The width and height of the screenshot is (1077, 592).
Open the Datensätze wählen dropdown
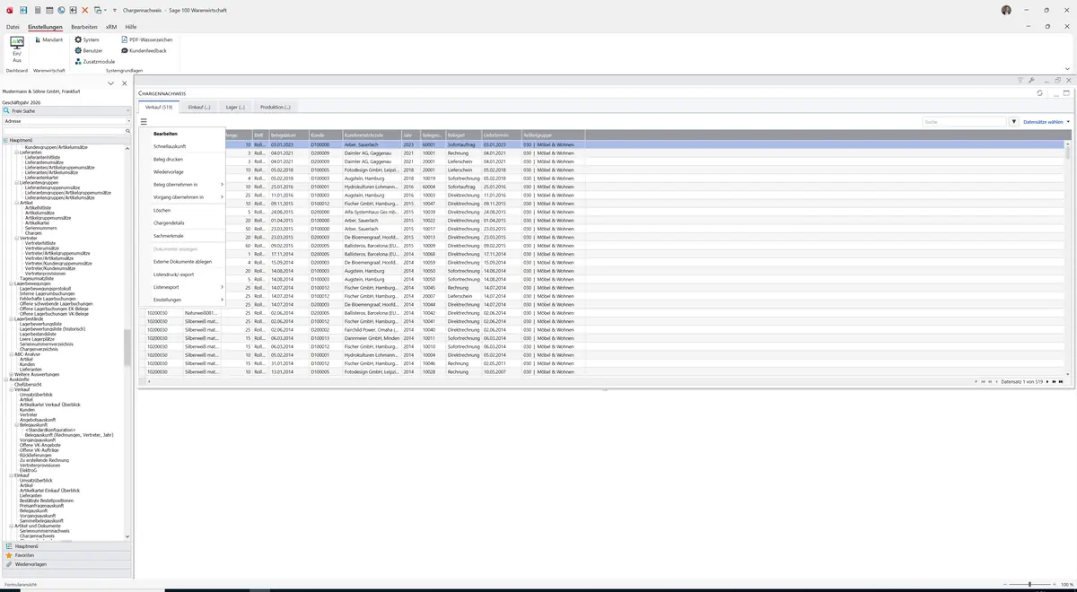1046,121
